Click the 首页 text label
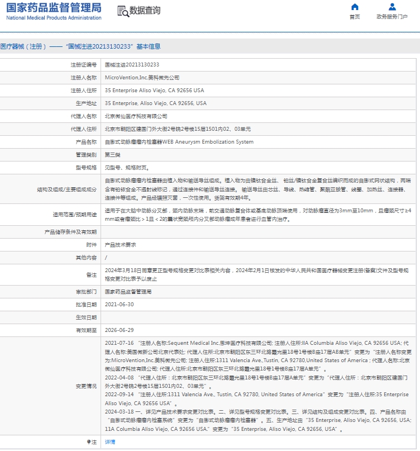The image size is (420, 451). [355, 17]
